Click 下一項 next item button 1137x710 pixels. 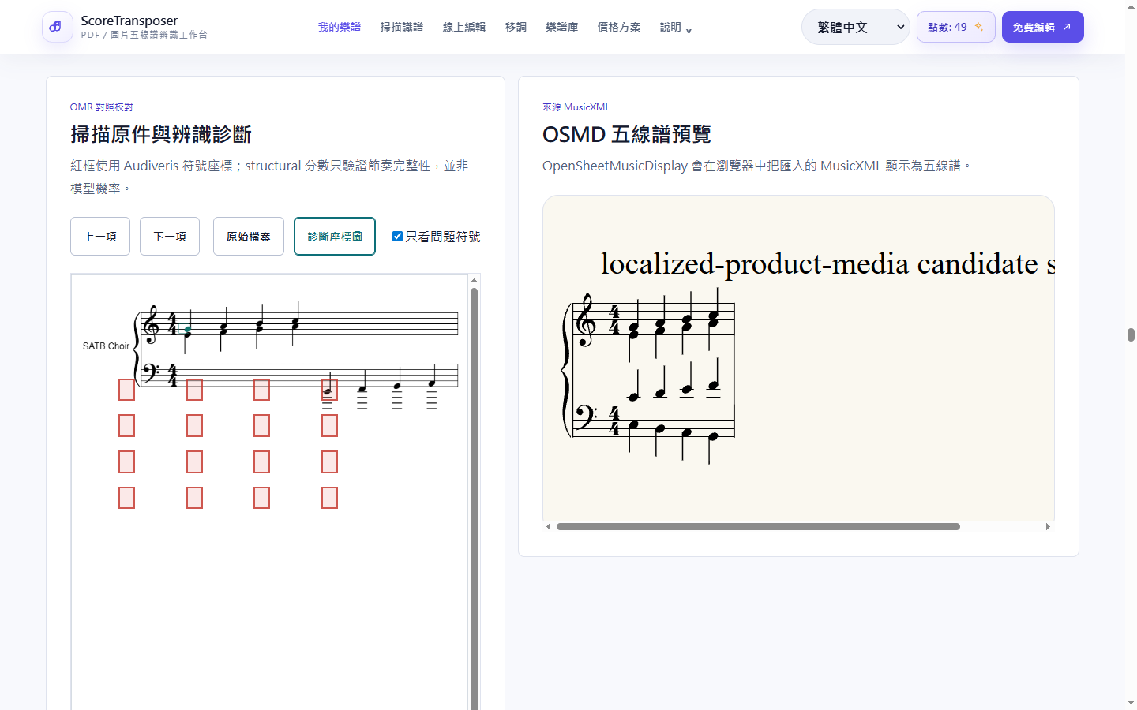tap(170, 237)
